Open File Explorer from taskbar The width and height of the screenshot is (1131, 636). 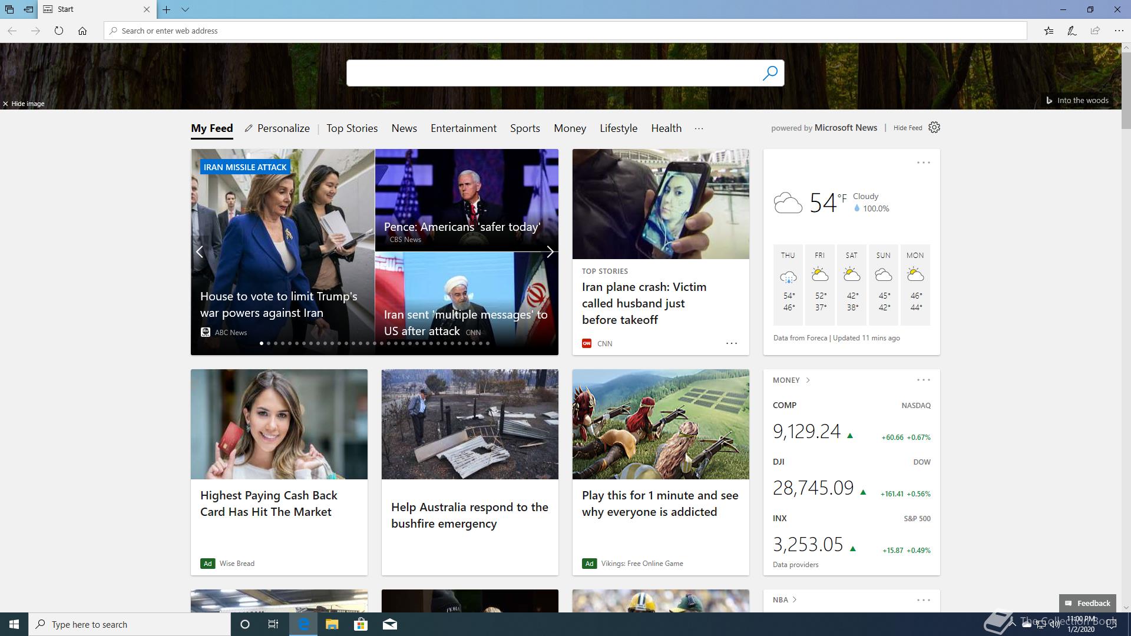coord(332,624)
